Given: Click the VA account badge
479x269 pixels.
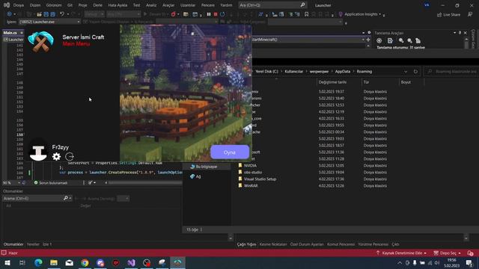Looking at the screenshot, I should coord(427,5).
